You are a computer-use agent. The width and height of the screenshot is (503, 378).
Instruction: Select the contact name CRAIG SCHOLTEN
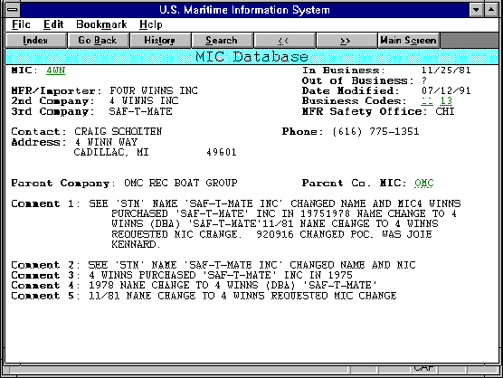119,131
